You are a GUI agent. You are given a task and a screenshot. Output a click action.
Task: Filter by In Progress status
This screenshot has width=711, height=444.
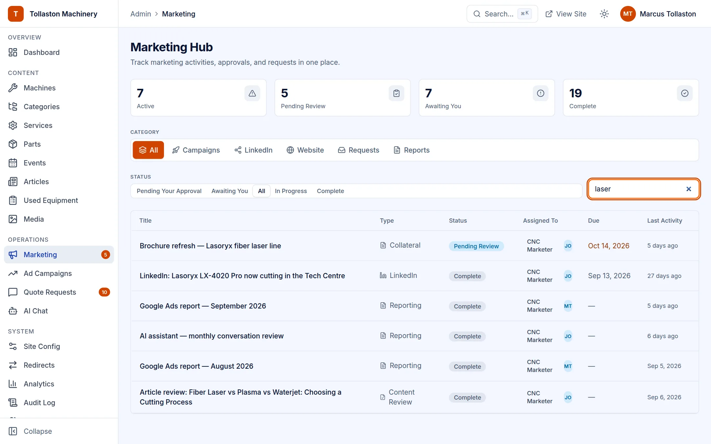(x=291, y=191)
